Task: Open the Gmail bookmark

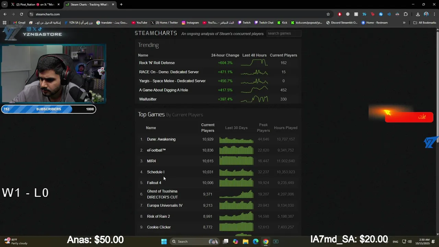Action: [x=19, y=23]
